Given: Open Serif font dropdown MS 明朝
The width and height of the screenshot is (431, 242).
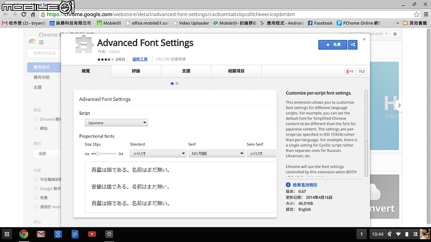Looking at the screenshot, I should (x=216, y=154).
